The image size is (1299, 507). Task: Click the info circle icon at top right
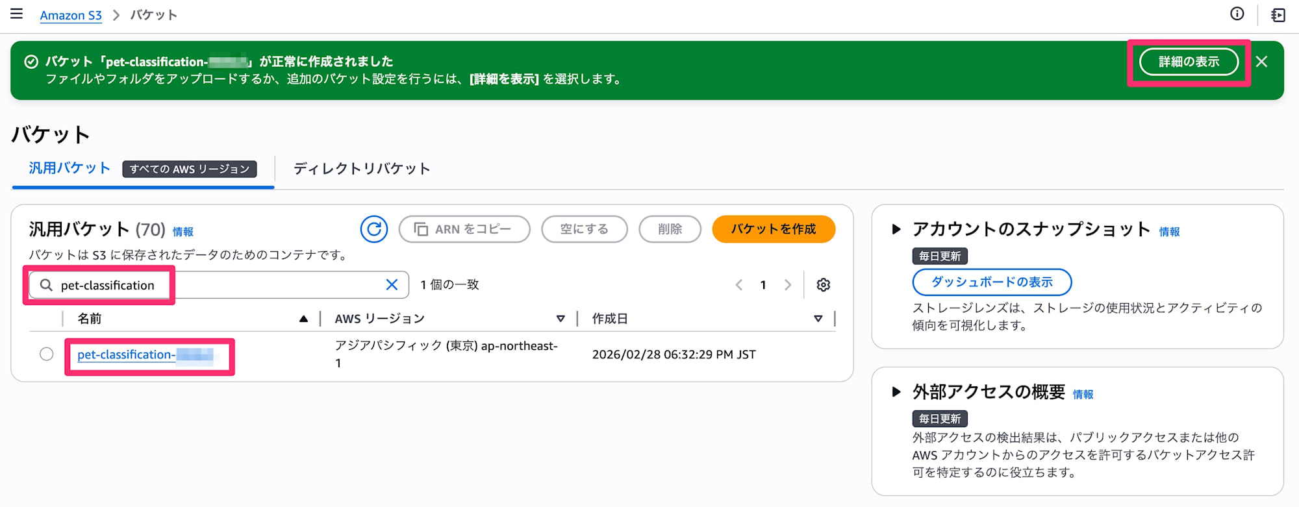[1237, 14]
